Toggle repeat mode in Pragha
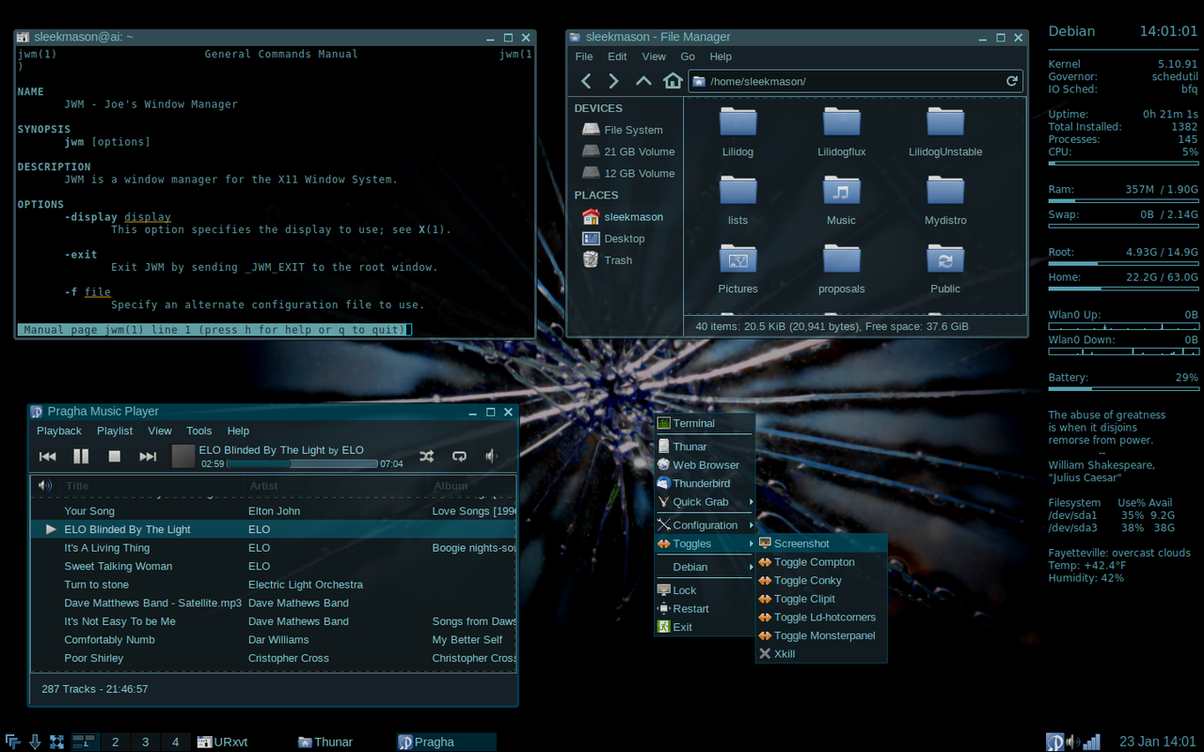The width and height of the screenshot is (1204, 752). [459, 456]
